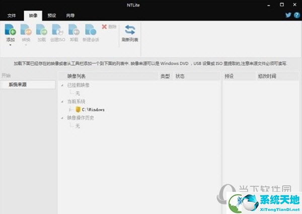Click the red X 删除 (Delete) button
This screenshot has width=302, height=214.
pyautogui.click(x=109, y=27)
